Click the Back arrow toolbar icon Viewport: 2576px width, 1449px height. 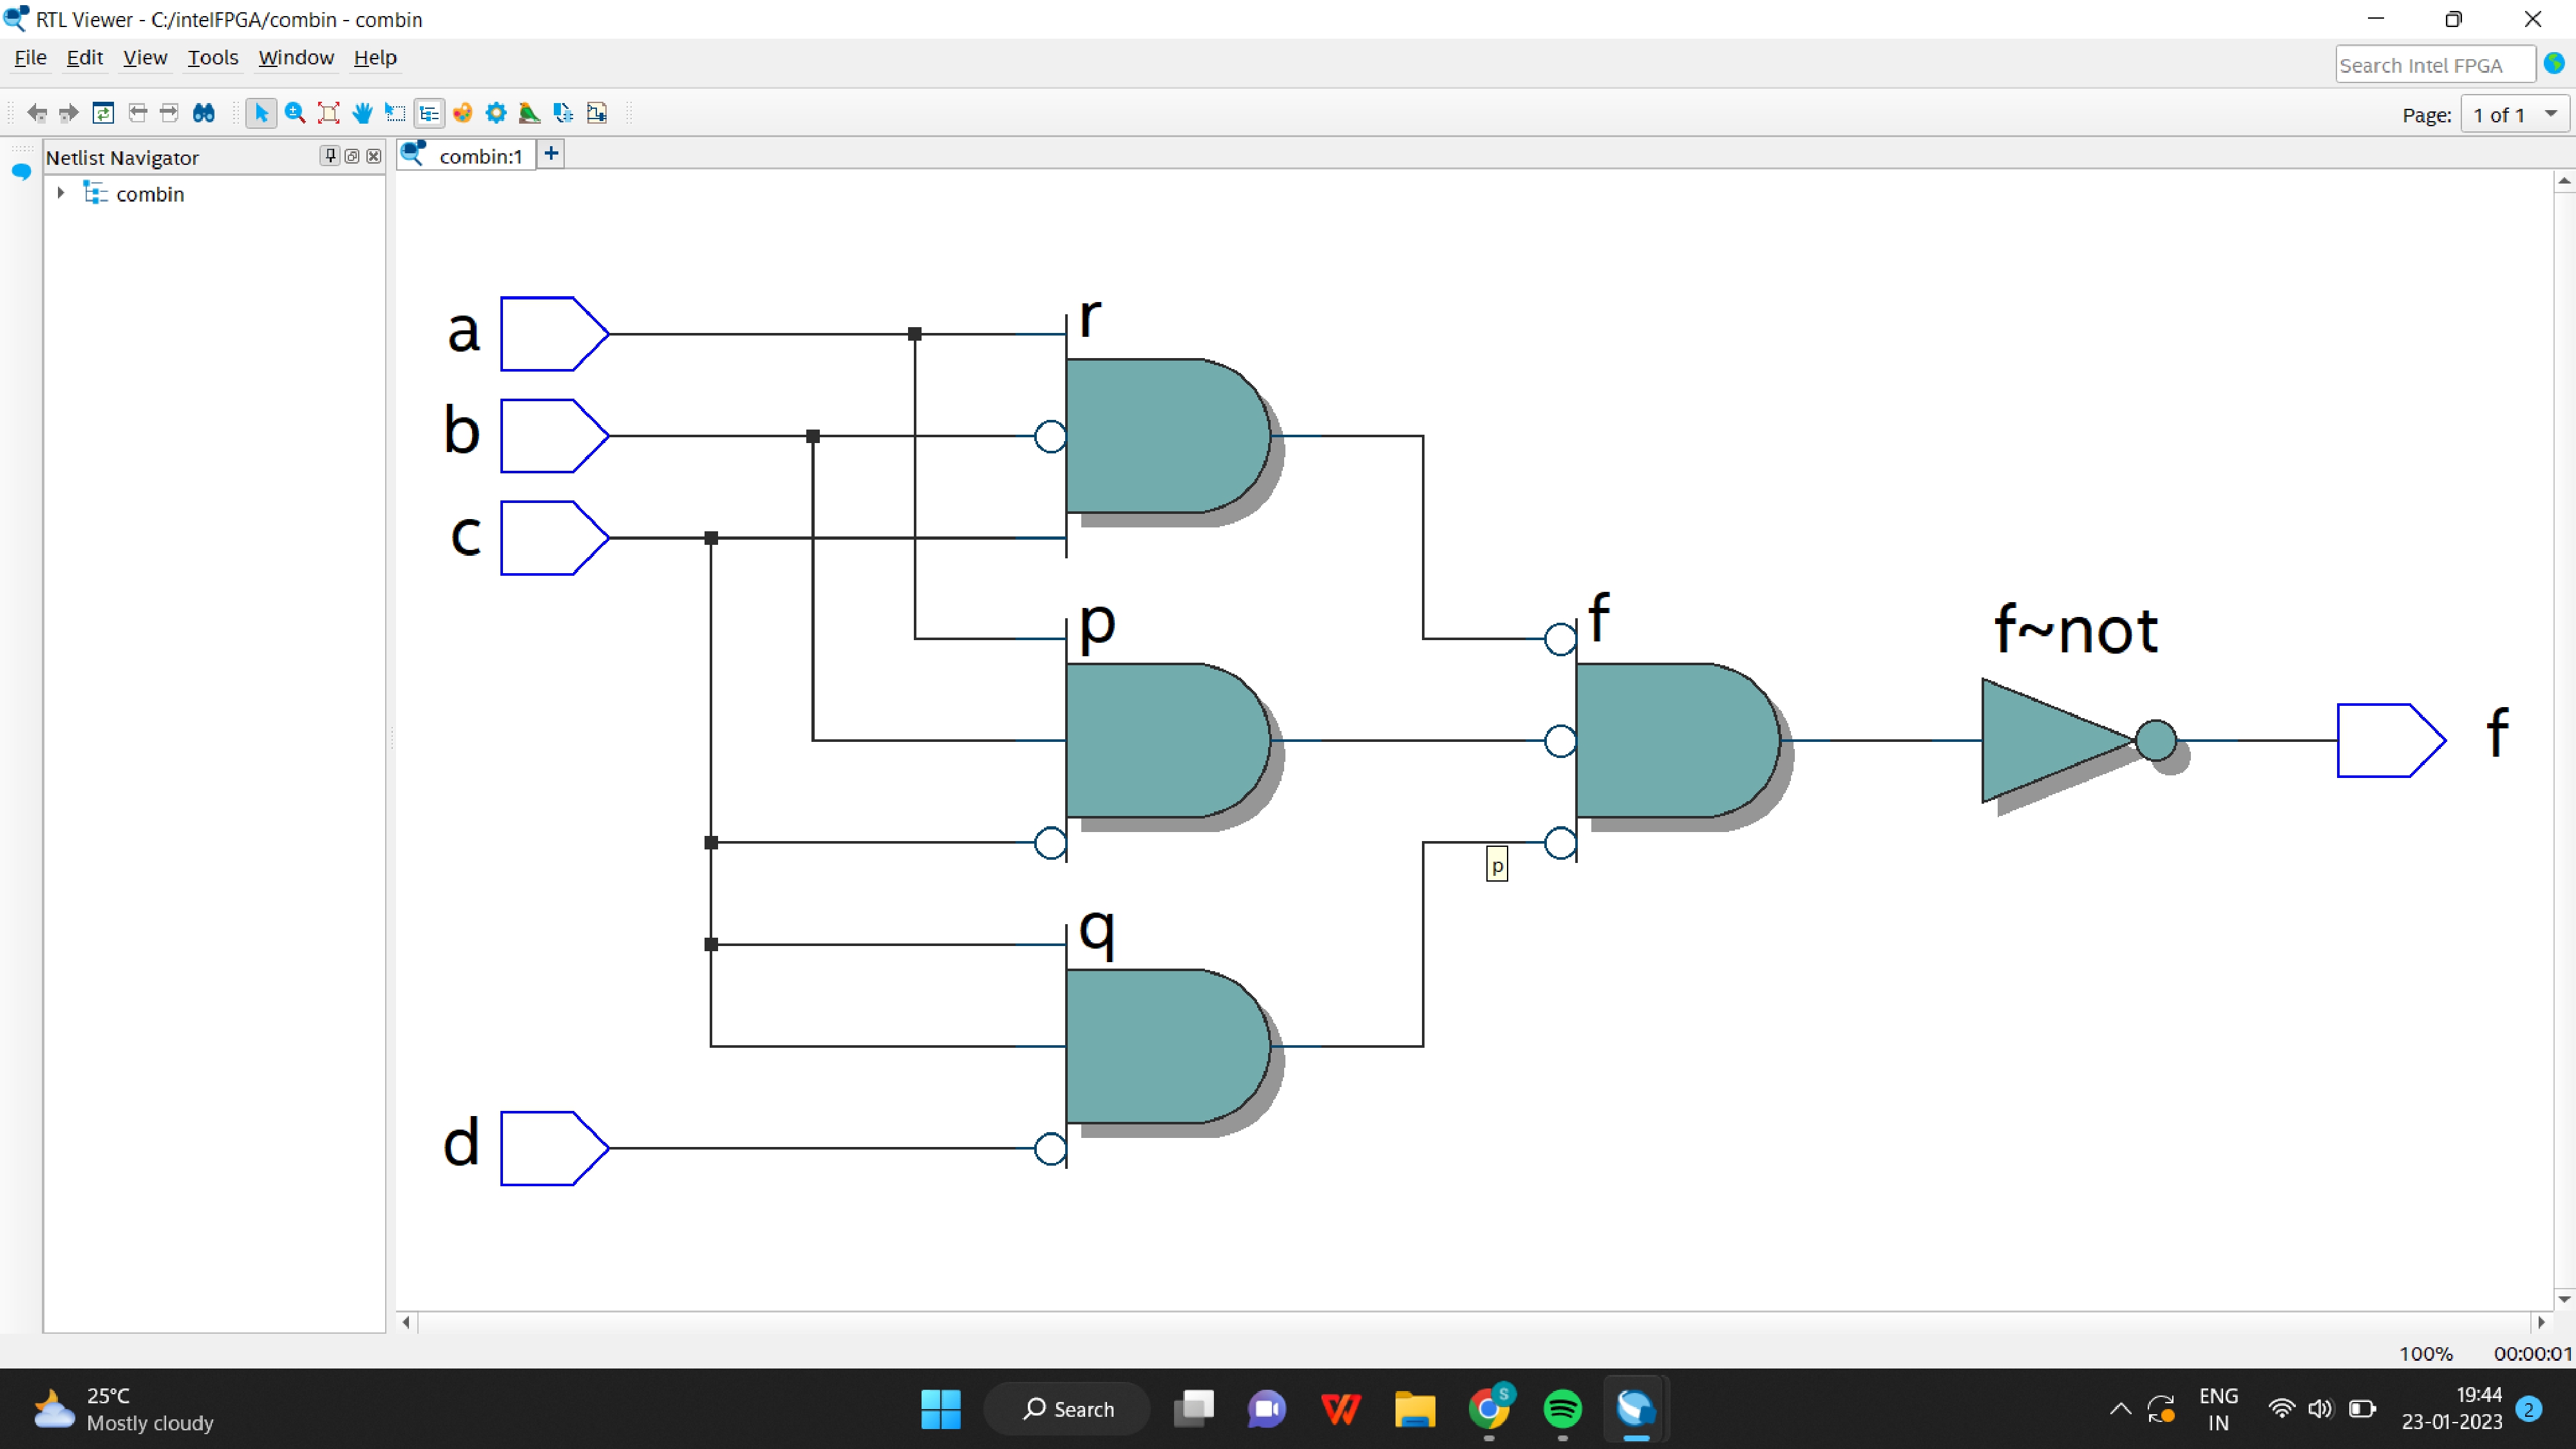pyautogui.click(x=37, y=113)
